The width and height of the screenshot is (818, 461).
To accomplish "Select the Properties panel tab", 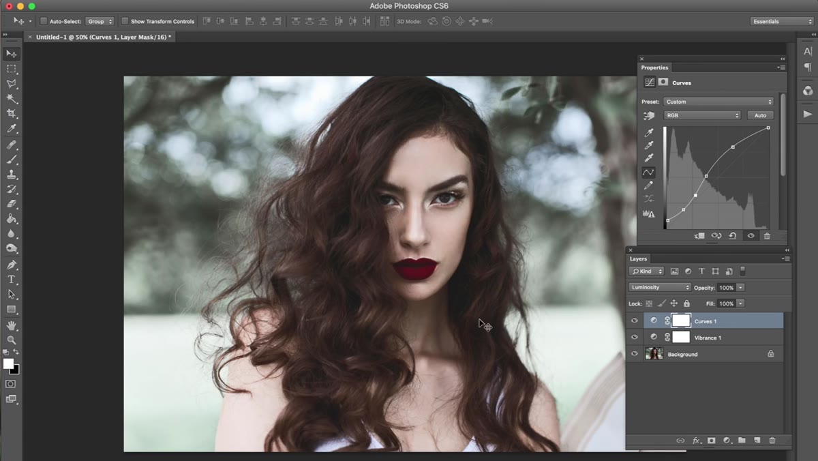I will pos(654,68).
